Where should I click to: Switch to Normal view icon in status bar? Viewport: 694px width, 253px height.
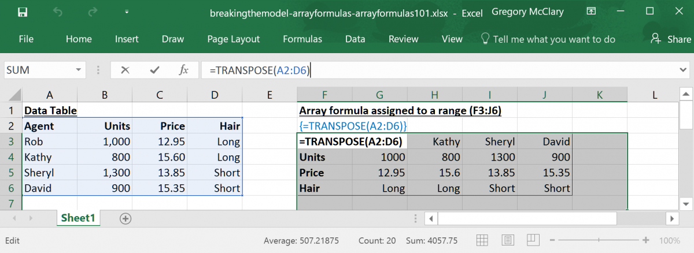[482, 240]
